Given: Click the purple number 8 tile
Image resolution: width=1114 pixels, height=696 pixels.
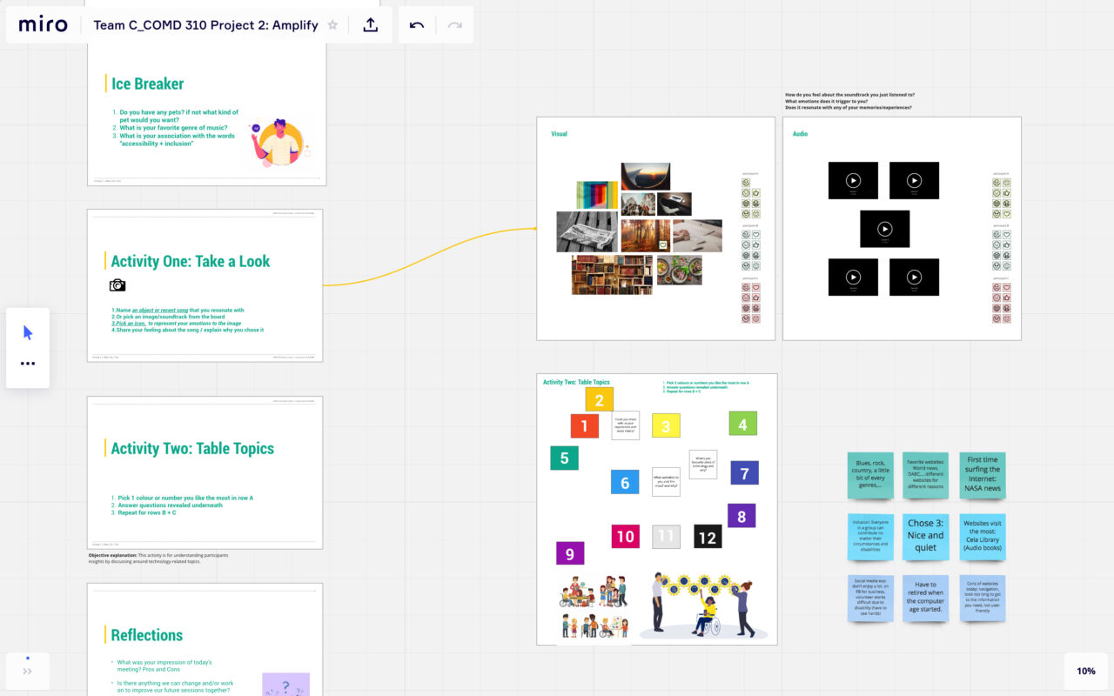Looking at the screenshot, I should pos(742,516).
